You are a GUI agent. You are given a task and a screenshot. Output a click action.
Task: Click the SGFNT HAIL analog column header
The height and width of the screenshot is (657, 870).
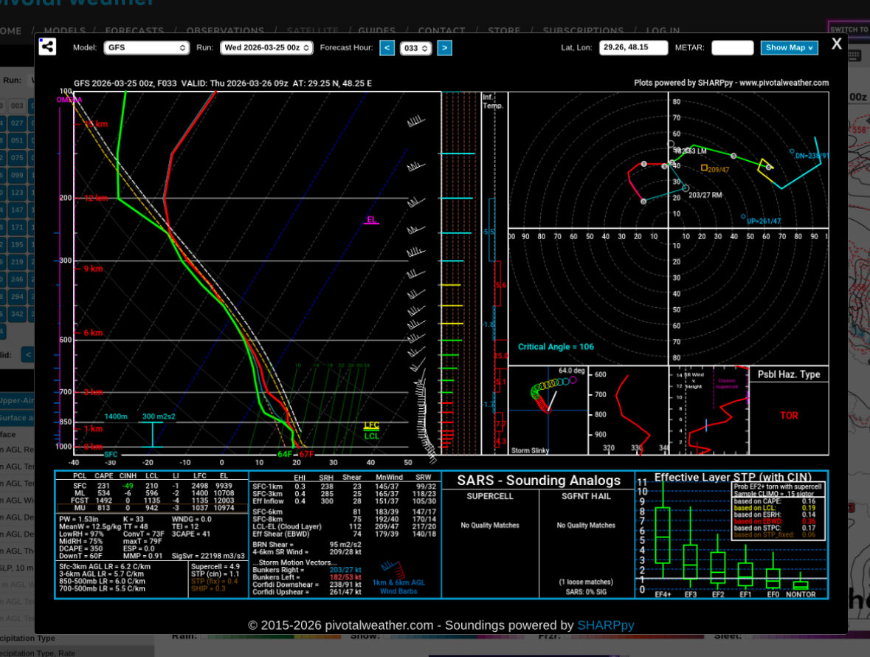[x=586, y=496]
